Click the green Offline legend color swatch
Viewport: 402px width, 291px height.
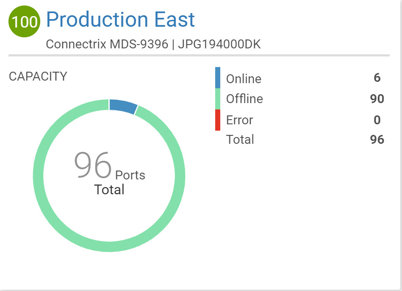218,99
